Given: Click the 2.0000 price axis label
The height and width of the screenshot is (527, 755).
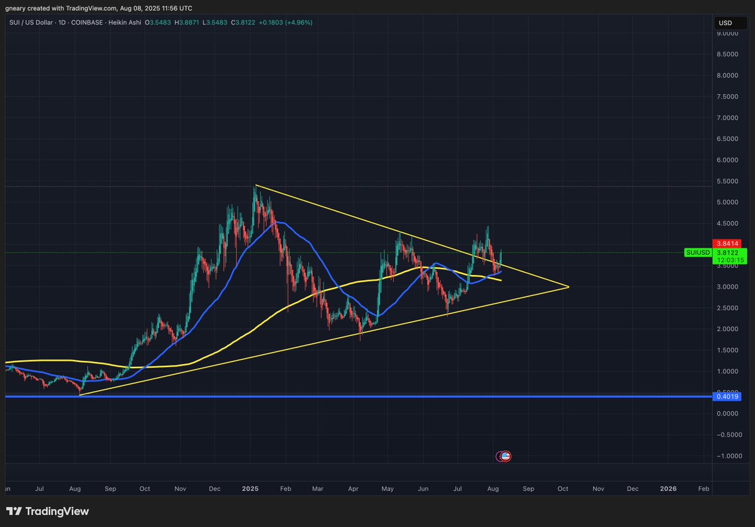Looking at the screenshot, I should pos(728,329).
